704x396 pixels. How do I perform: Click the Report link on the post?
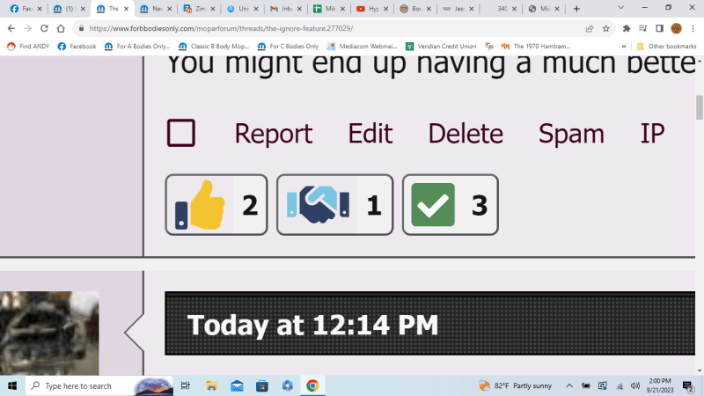click(x=273, y=134)
